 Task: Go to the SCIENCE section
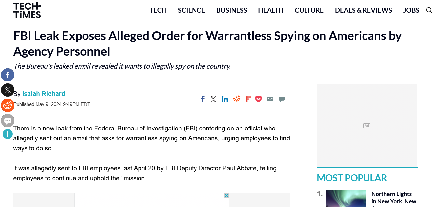point(192,10)
